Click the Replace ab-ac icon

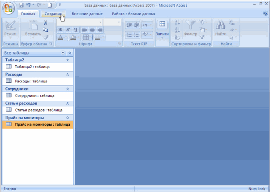pyautogui.click(x=232, y=22)
